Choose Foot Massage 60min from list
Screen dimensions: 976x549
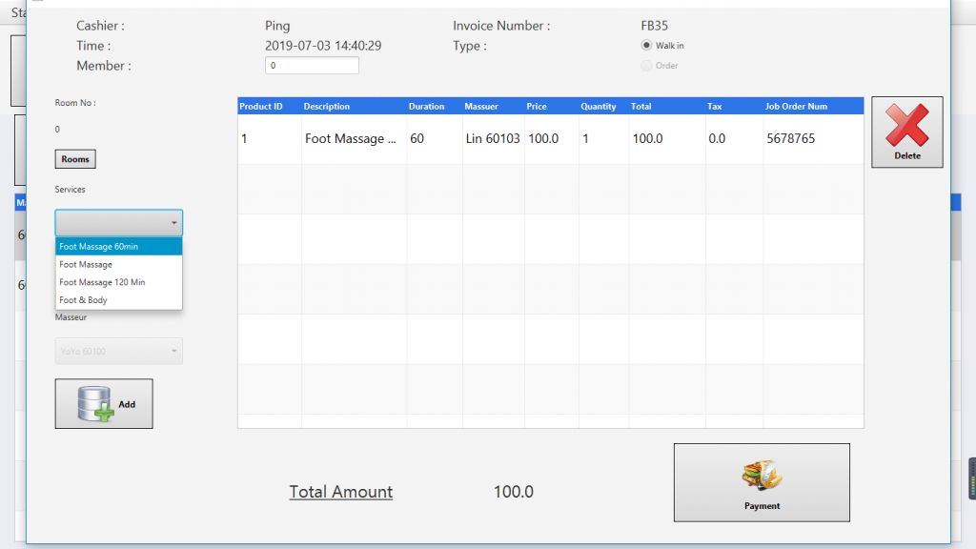click(x=118, y=247)
